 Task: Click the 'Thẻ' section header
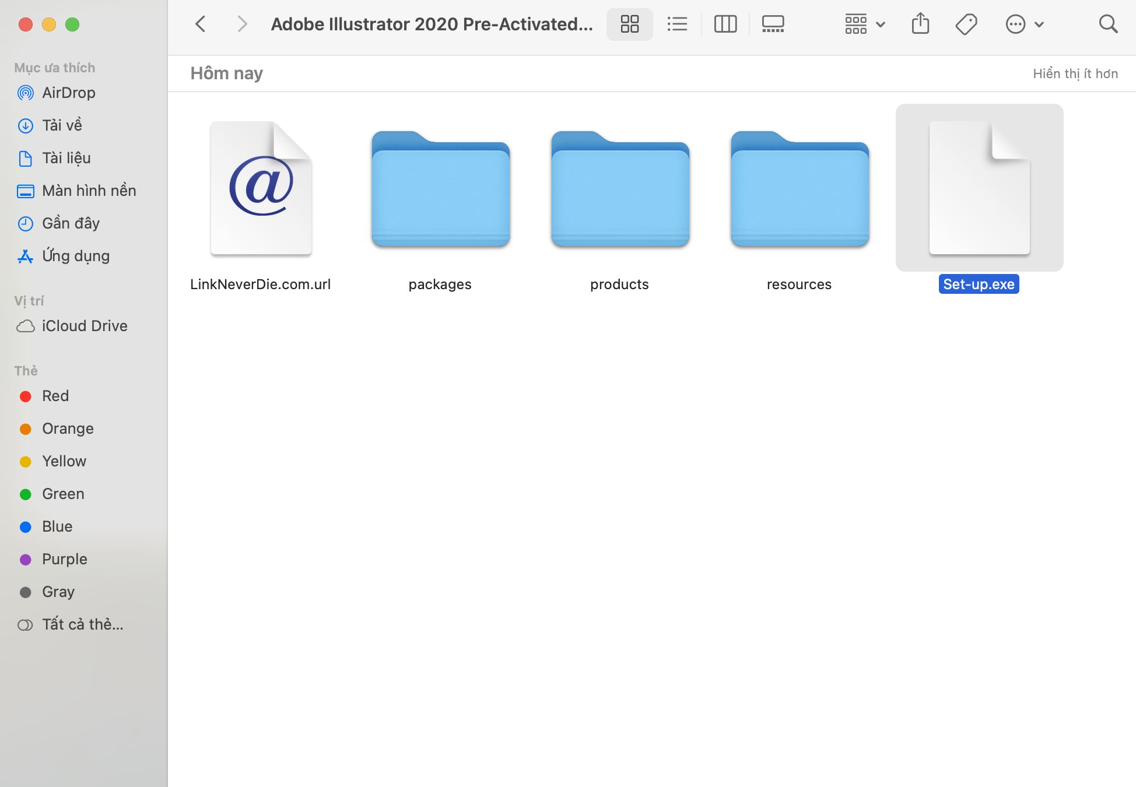pos(26,371)
